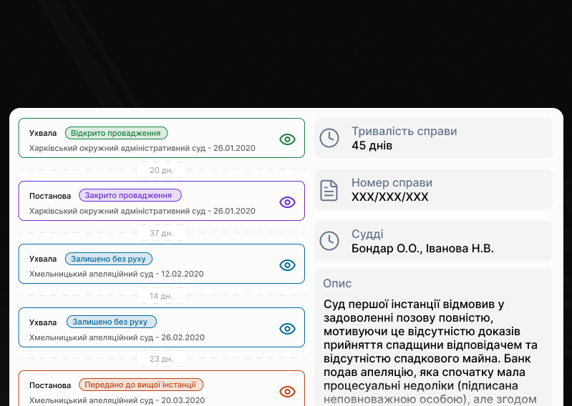This screenshot has width=572, height=406.
Task: Click the '20 дн.' interval marker
Action: (x=162, y=170)
